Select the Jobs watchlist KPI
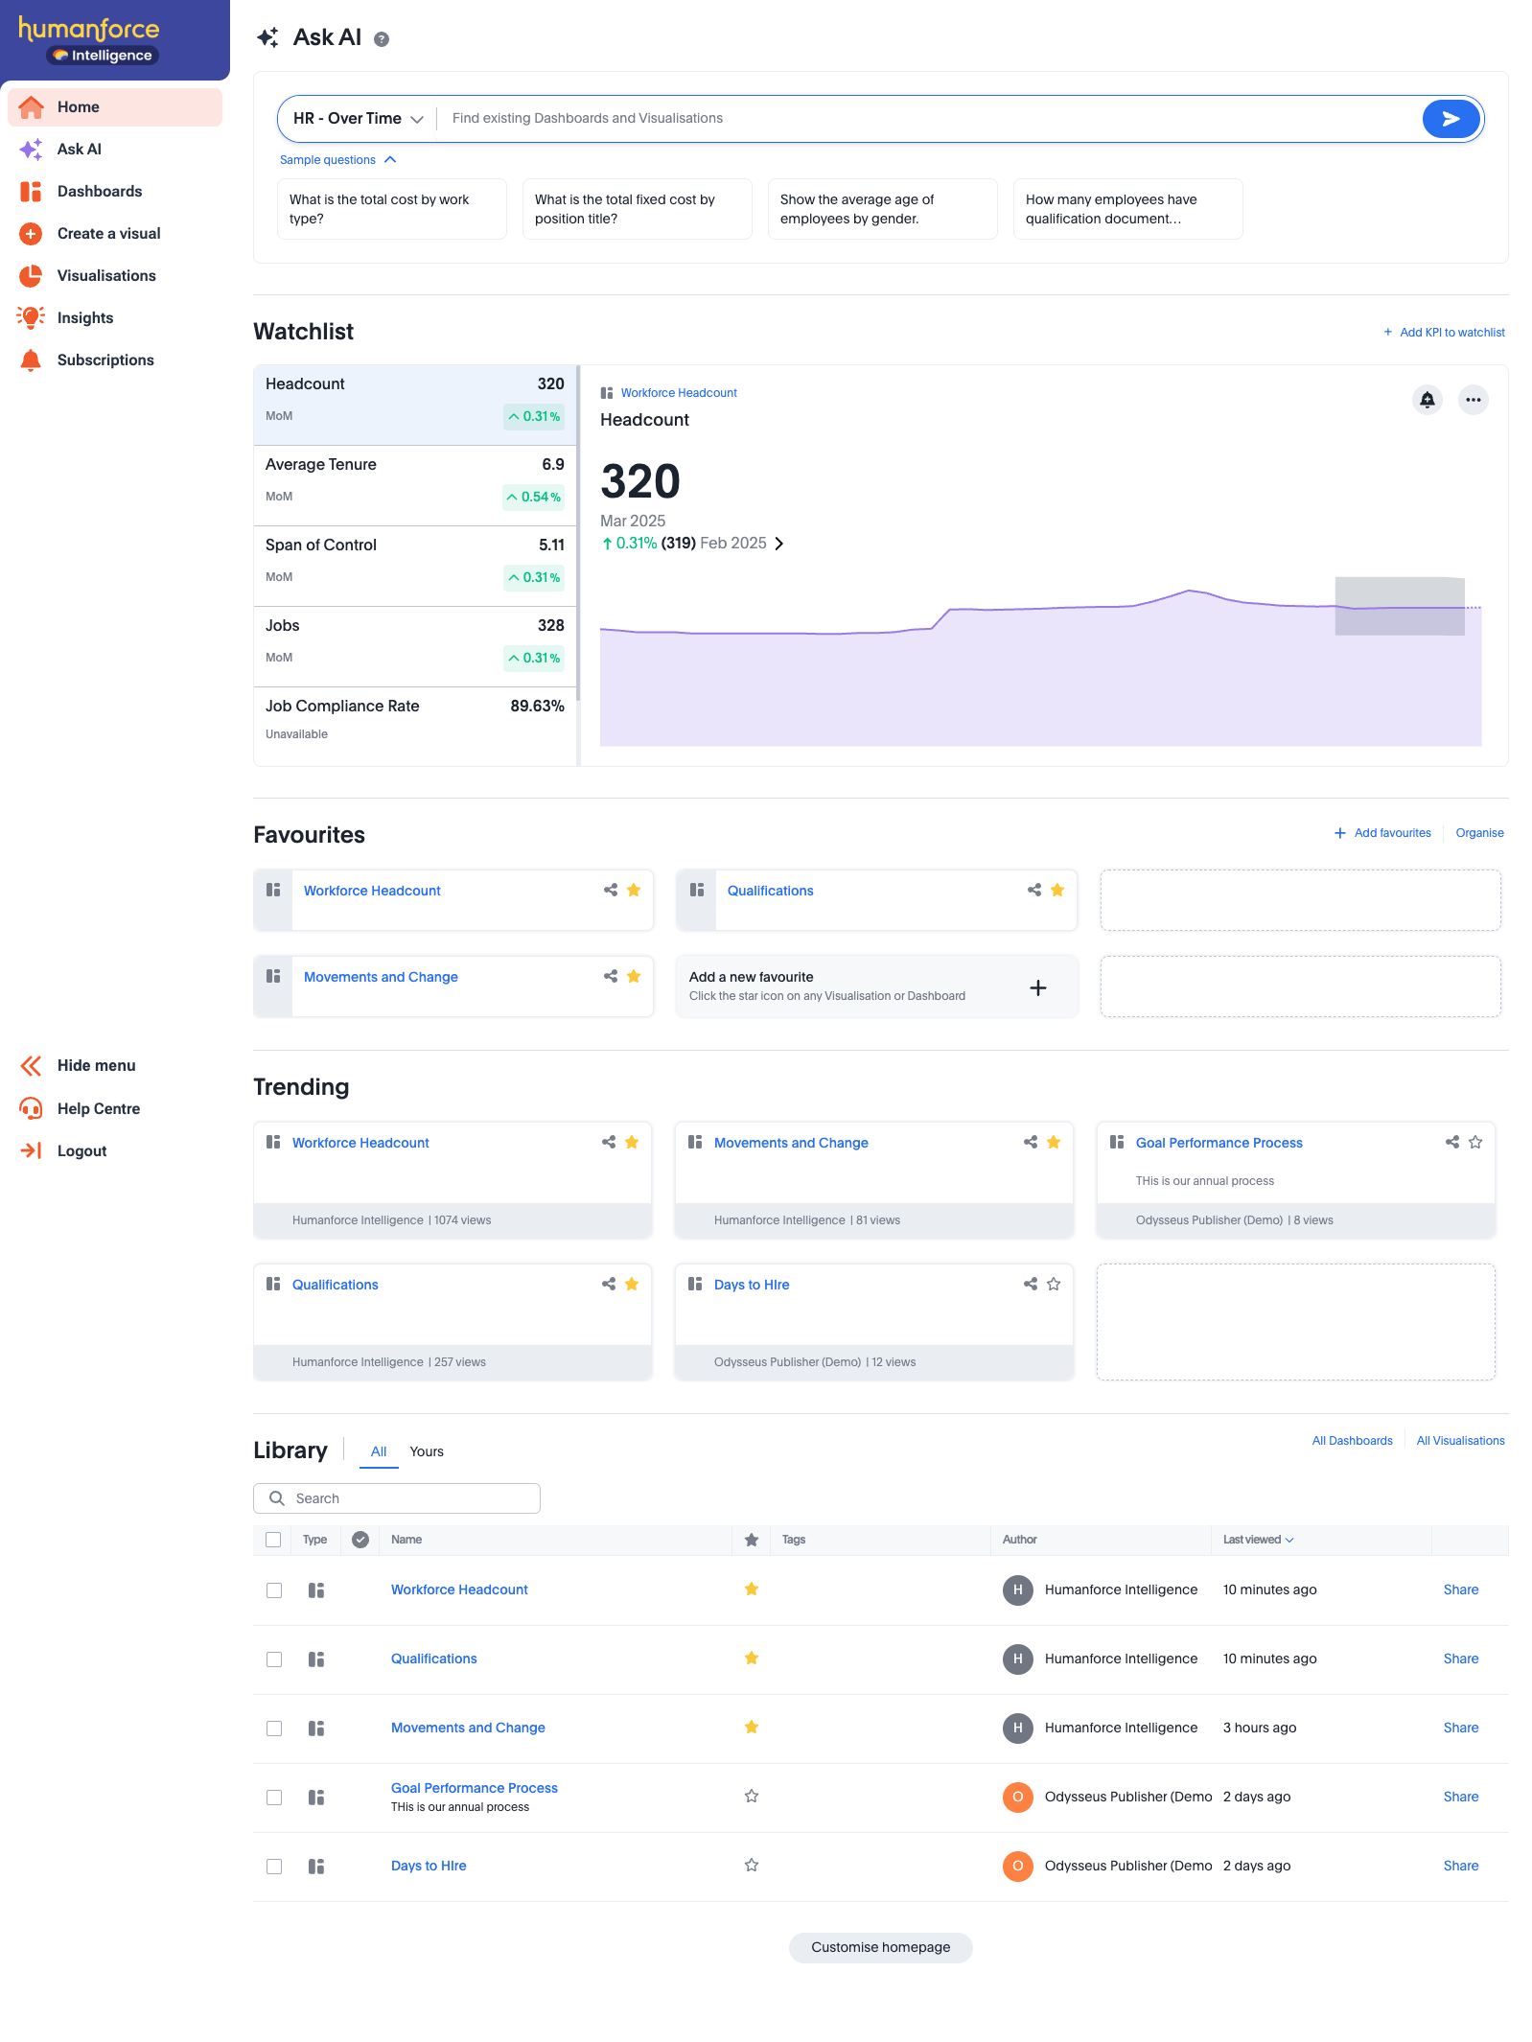 click(415, 646)
